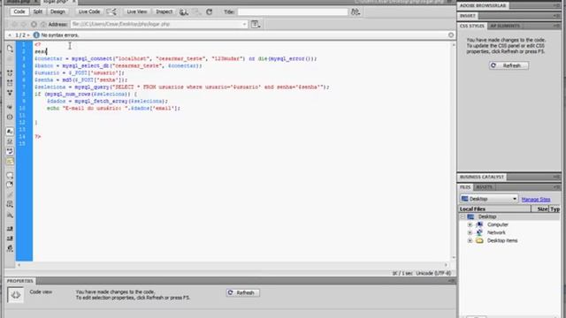Open the CSS Styles tab
The width and height of the screenshot is (566, 318).
click(471, 26)
